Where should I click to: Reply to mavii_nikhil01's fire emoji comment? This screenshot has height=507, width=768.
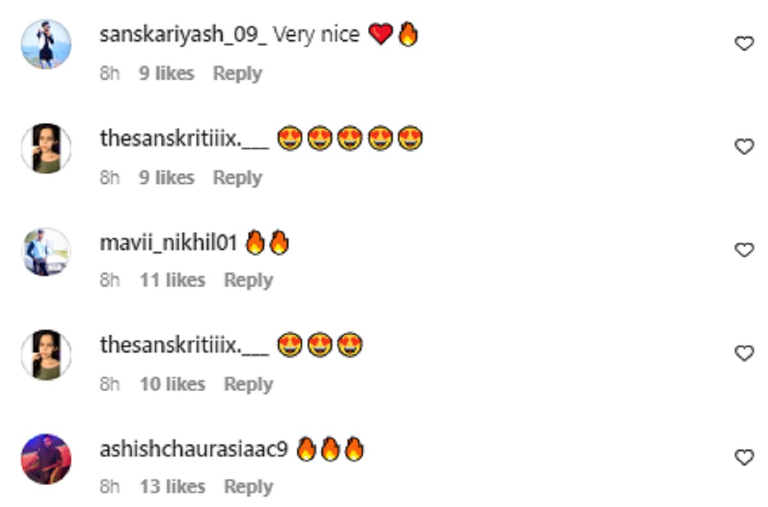(x=248, y=280)
